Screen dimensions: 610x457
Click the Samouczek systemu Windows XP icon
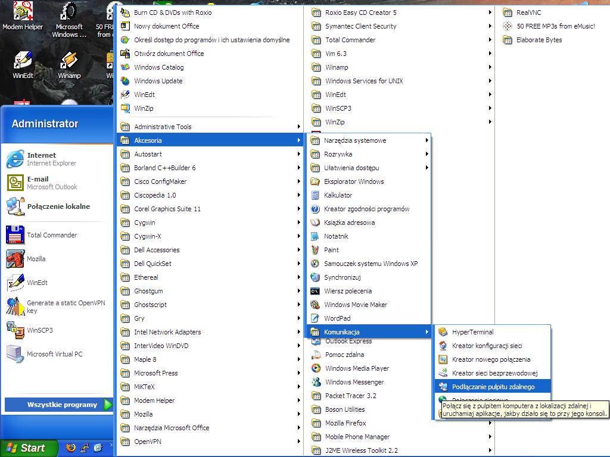315,264
